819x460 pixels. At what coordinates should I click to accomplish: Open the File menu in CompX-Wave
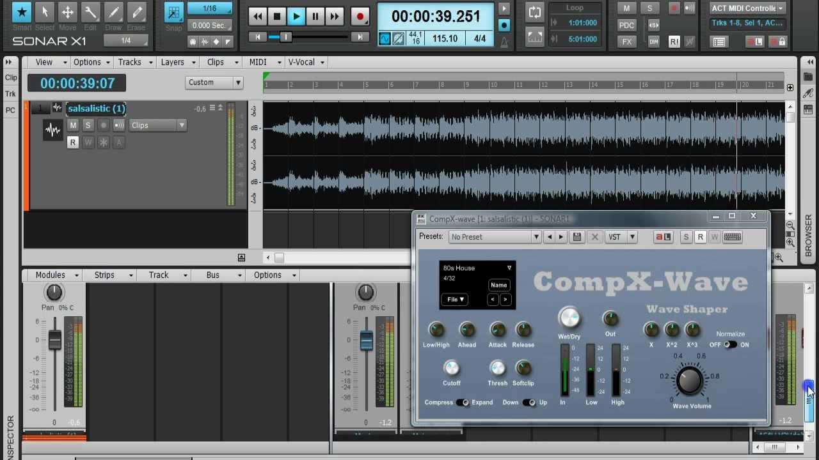tap(456, 299)
